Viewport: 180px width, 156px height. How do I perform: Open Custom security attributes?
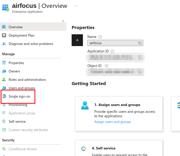point(28,130)
